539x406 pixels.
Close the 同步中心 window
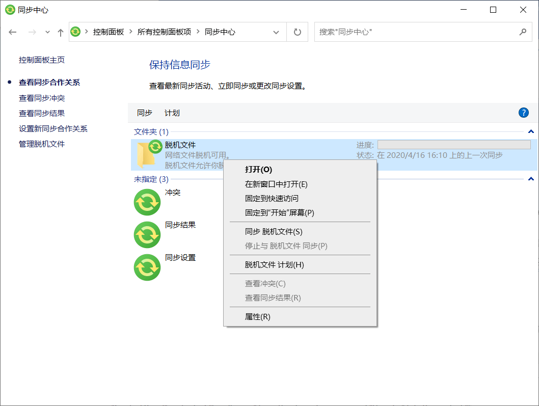click(523, 10)
